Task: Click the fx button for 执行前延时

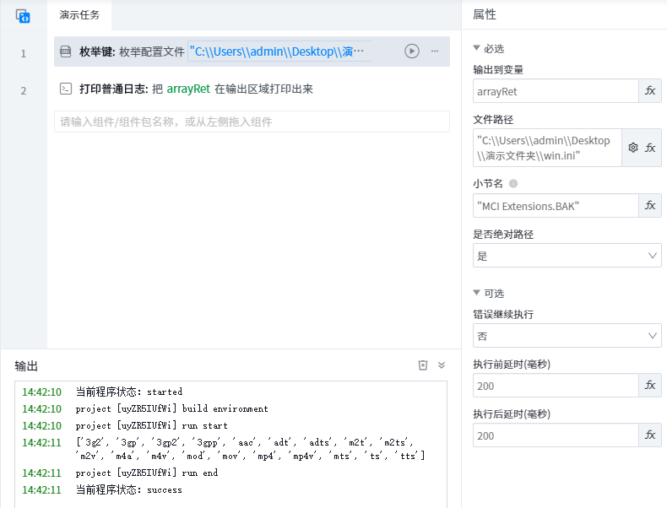Action: click(650, 386)
